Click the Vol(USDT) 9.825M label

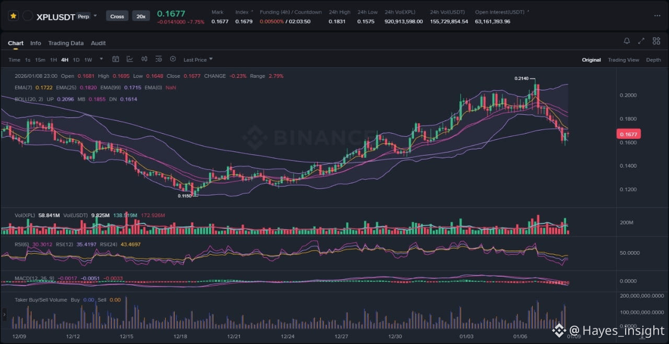(86, 215)
